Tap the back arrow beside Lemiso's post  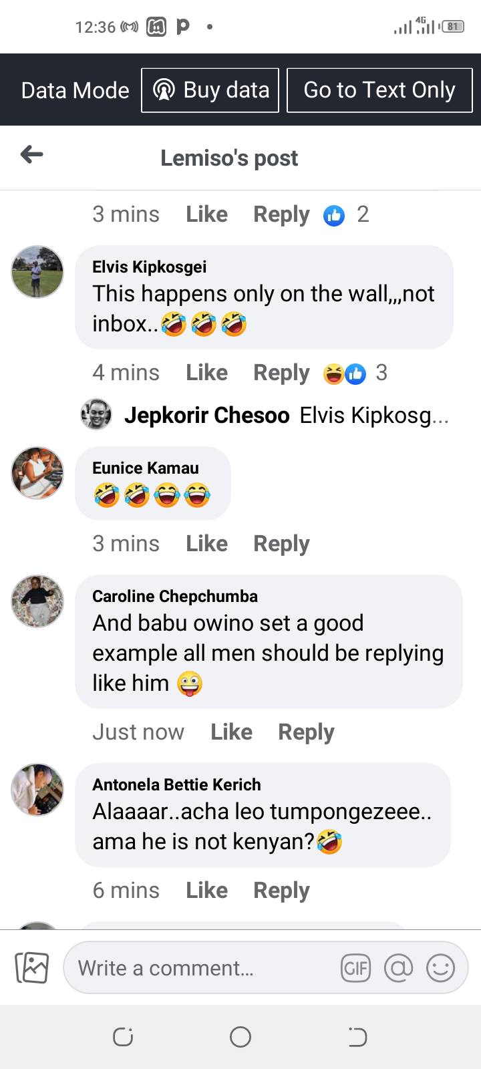point(31,155)
